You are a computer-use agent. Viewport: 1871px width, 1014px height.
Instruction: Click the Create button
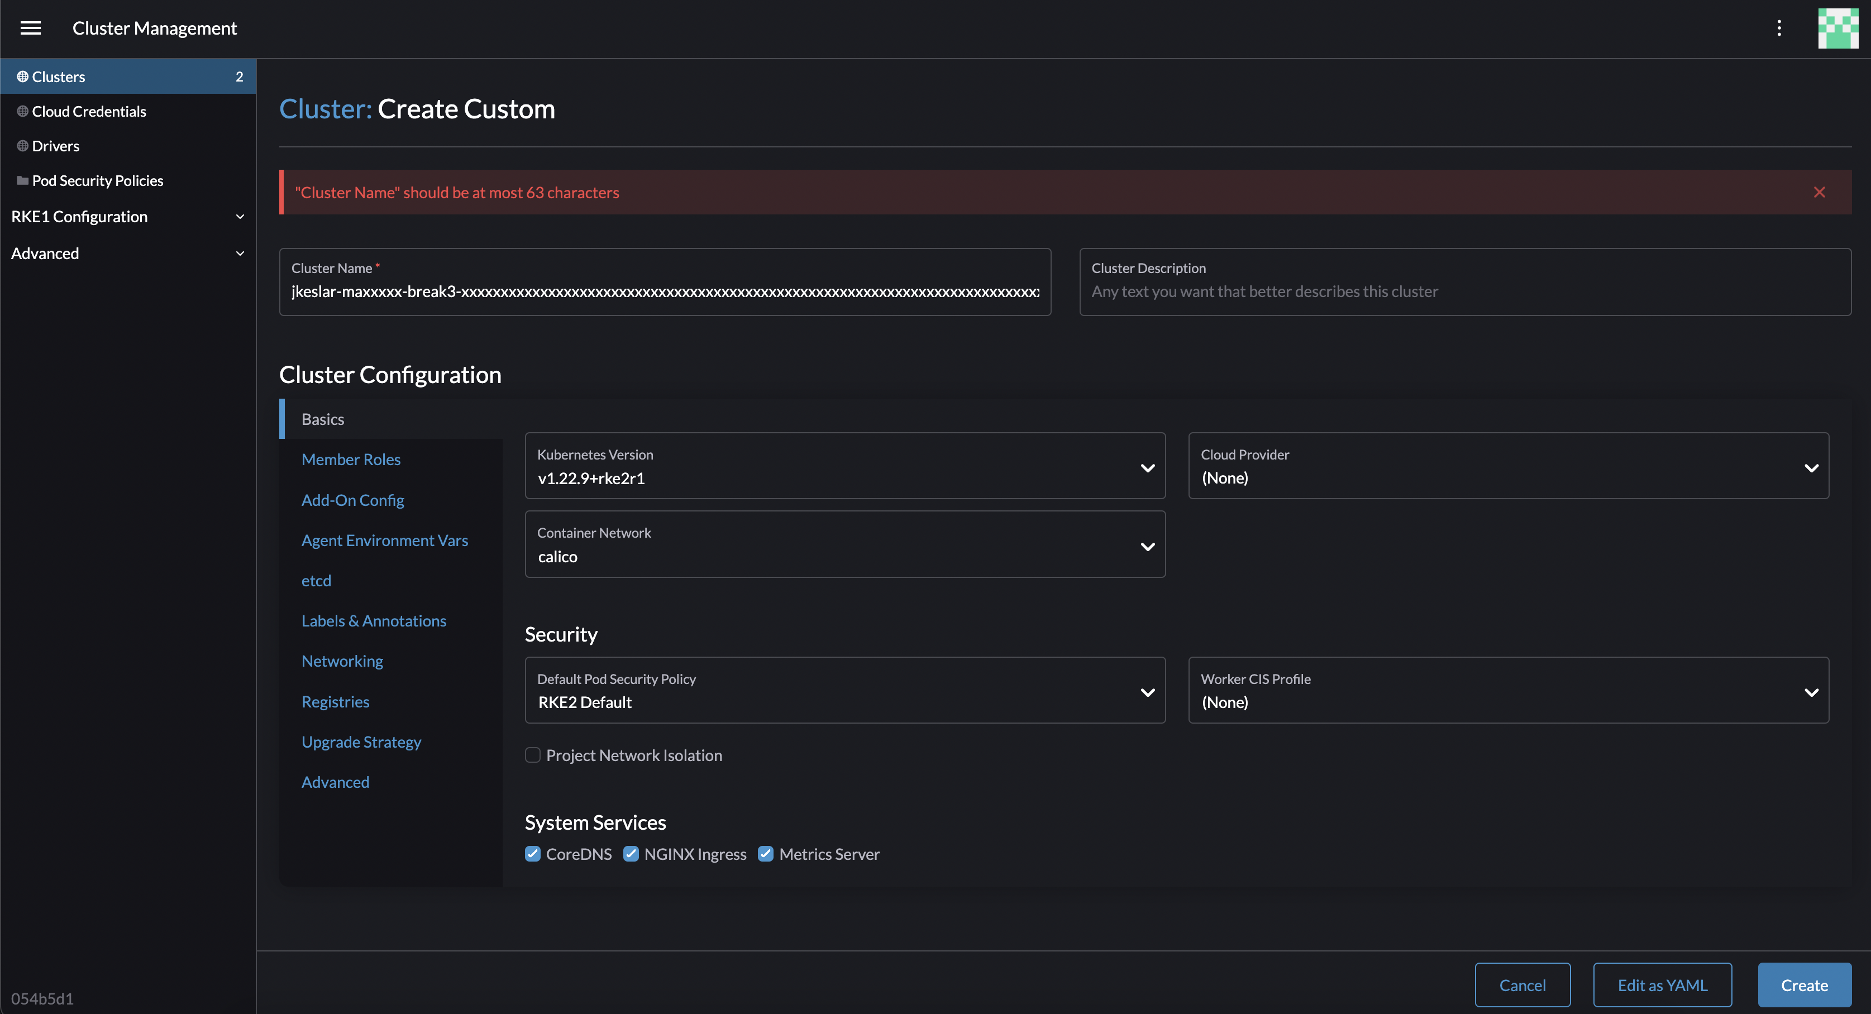1804,985
